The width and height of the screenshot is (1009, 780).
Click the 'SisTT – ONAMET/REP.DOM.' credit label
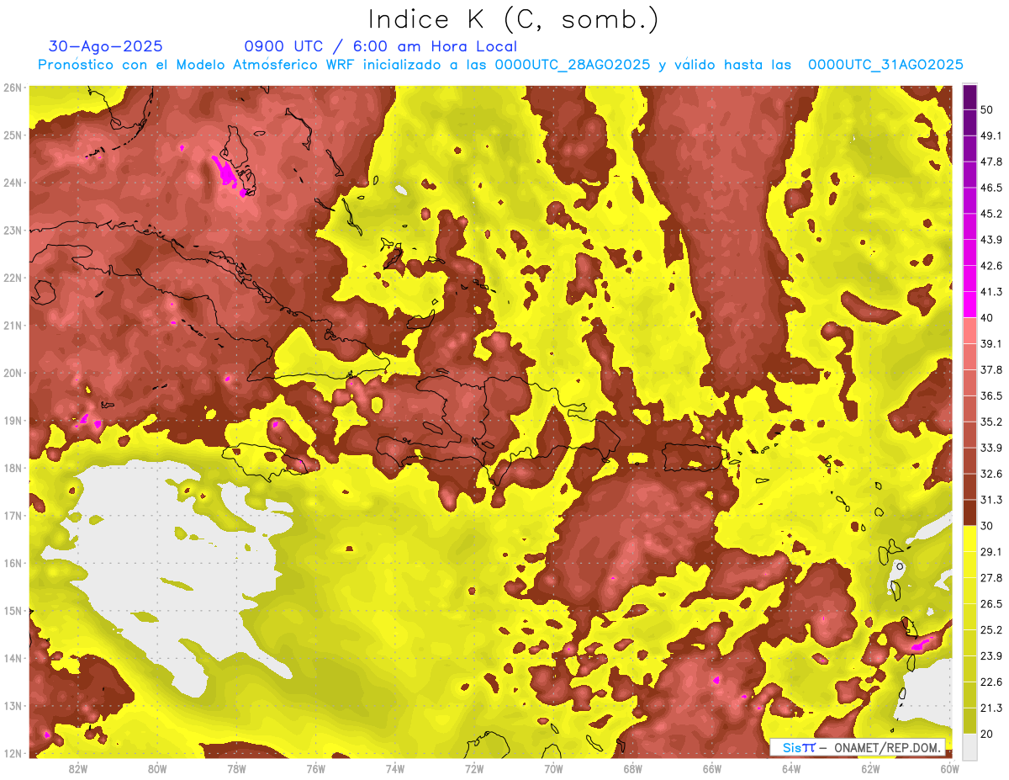click(858, 747)
